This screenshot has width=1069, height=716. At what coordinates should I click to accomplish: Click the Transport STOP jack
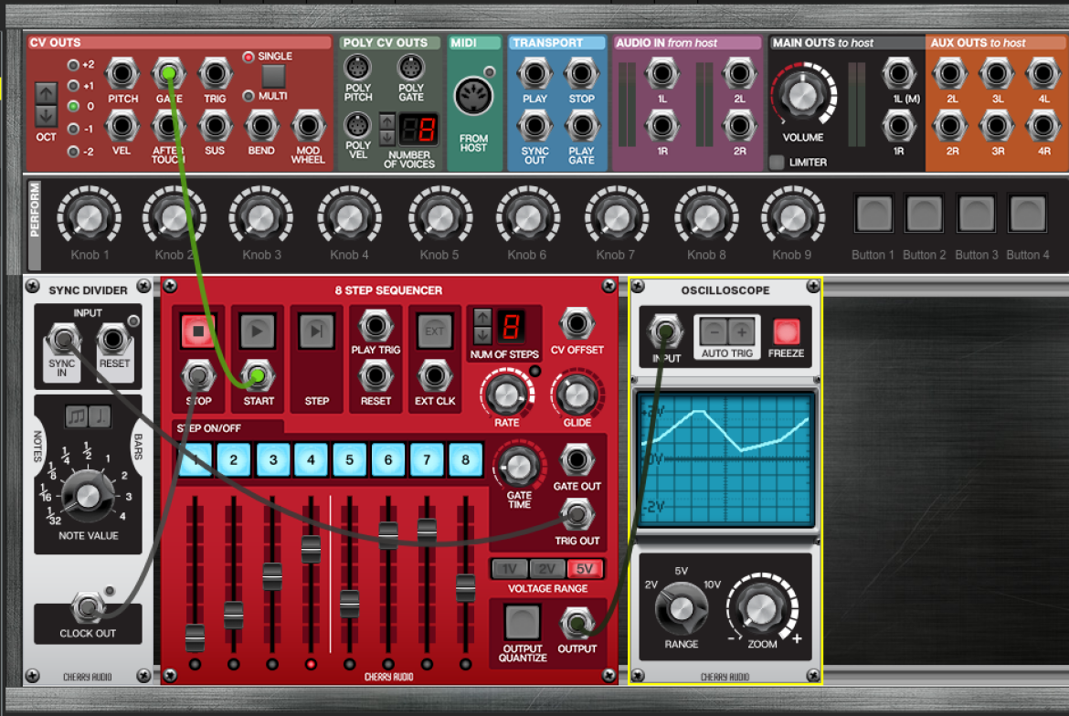581,74
